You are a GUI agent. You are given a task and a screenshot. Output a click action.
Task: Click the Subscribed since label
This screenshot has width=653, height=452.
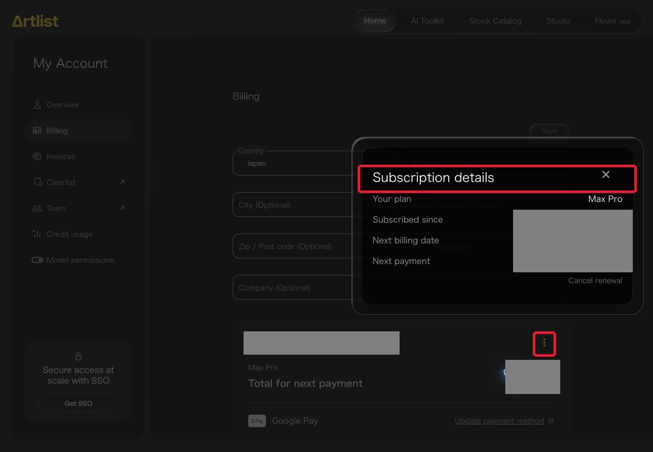tap(407, 220)
